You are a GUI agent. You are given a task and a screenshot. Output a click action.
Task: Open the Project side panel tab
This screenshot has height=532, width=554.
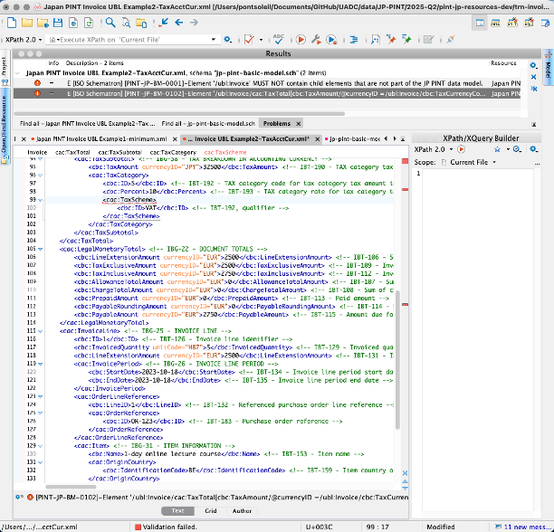[5, 66]
